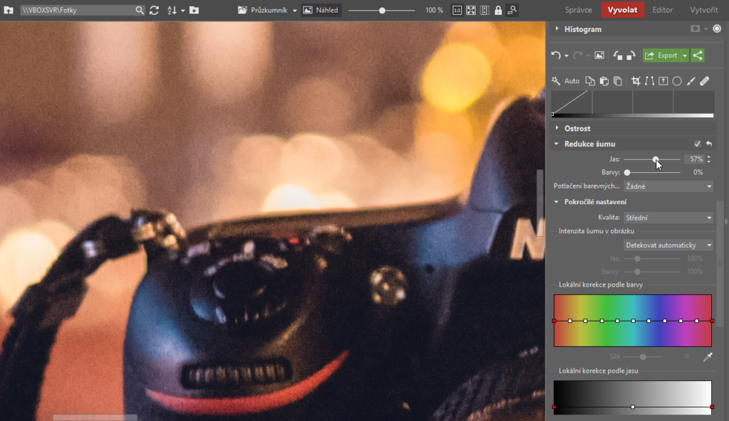This screenshot has height=421, width=729.
Task: Adjust the zoom level slider
Action: coord(382,10)
